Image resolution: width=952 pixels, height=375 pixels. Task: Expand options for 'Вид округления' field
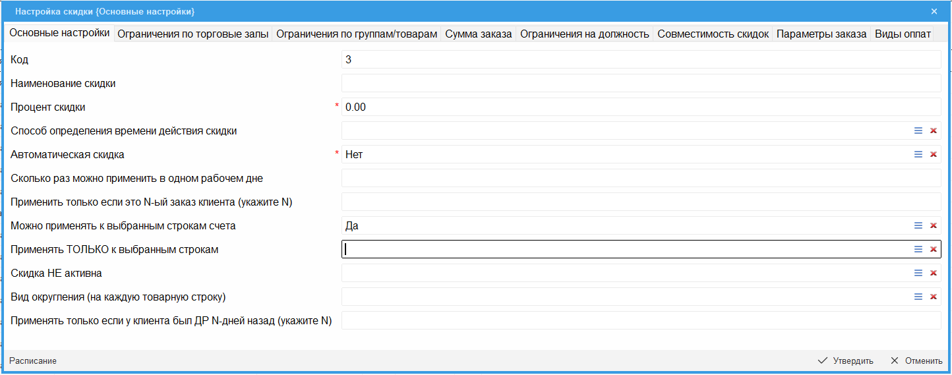tap(918, 297)
